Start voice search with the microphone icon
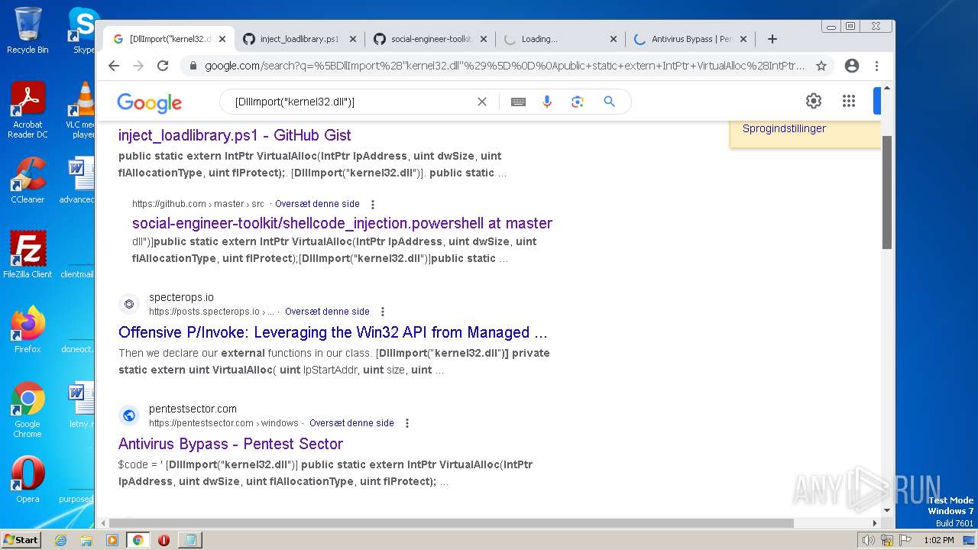Viewport: 978px width, 550px height. pos(547,102)
